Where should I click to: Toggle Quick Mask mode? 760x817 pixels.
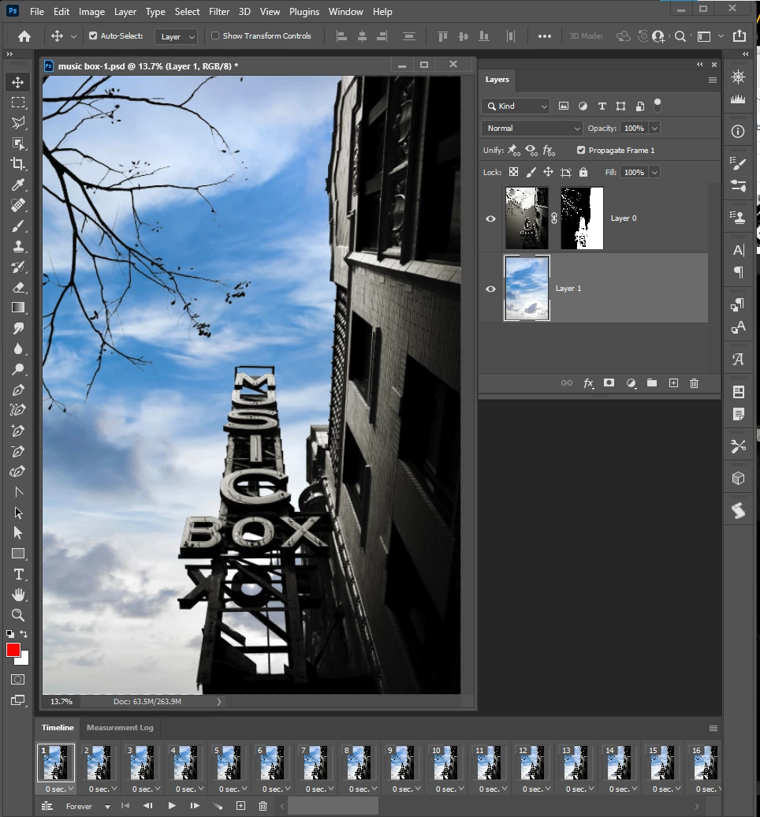coord(17,680)
